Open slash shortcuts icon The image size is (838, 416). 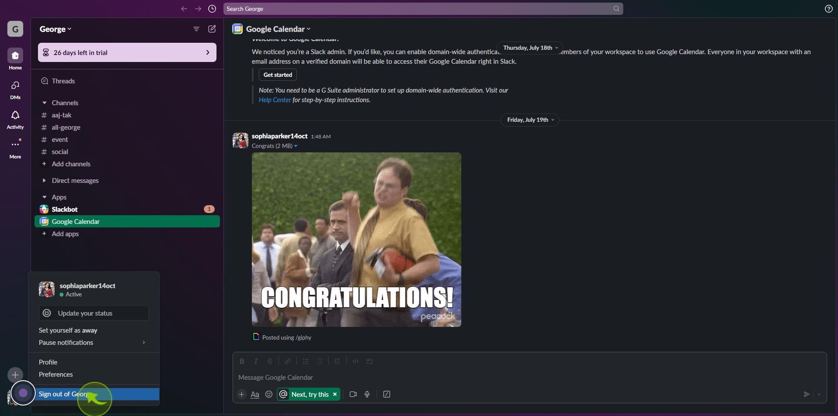(x=387, y=394)
